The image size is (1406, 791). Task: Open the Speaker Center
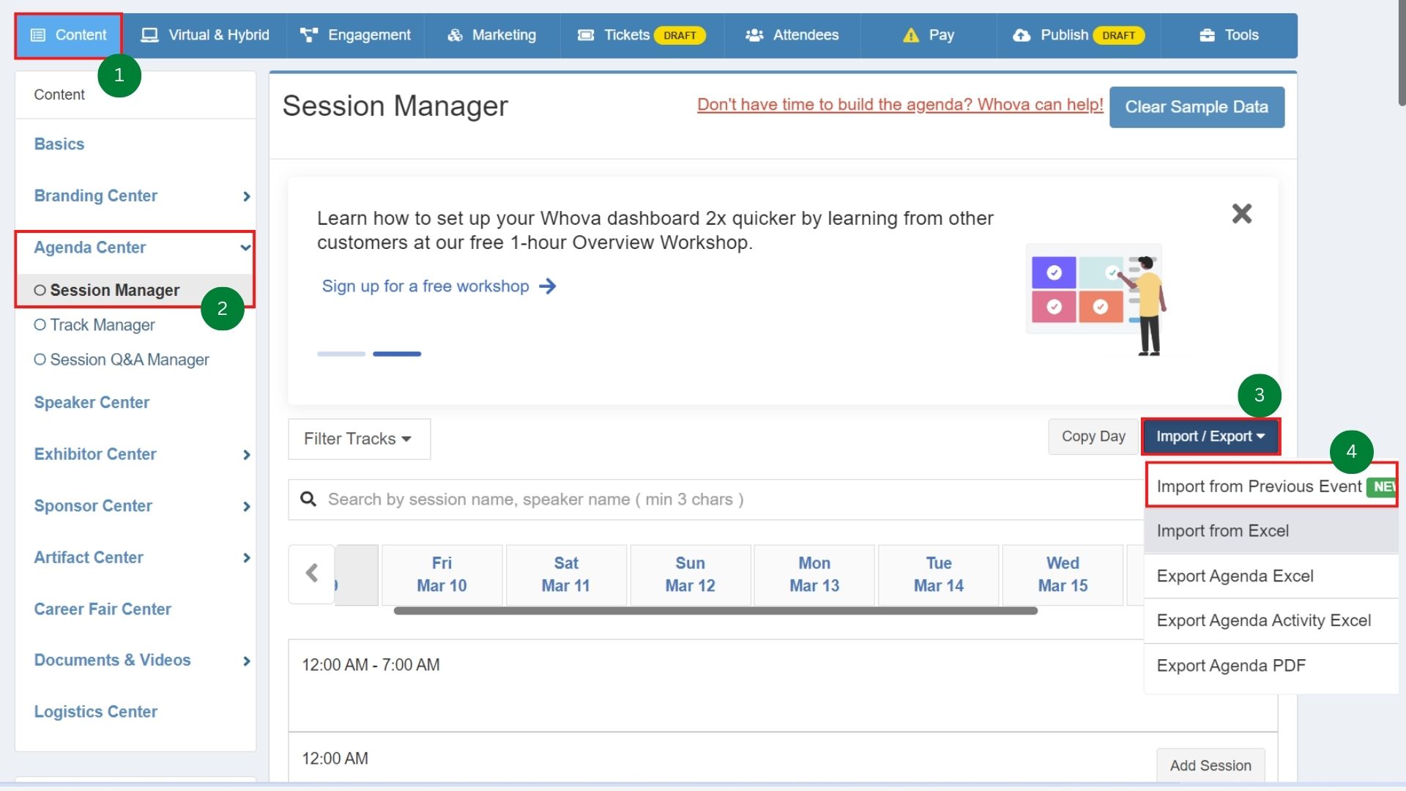[92, 403]
